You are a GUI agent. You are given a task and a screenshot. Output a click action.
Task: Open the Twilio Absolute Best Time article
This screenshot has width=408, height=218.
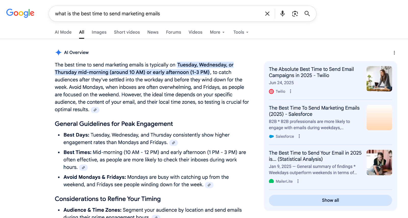pos(311,72)
